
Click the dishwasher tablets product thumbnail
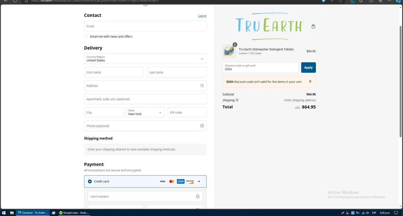(x=229, y=51)
